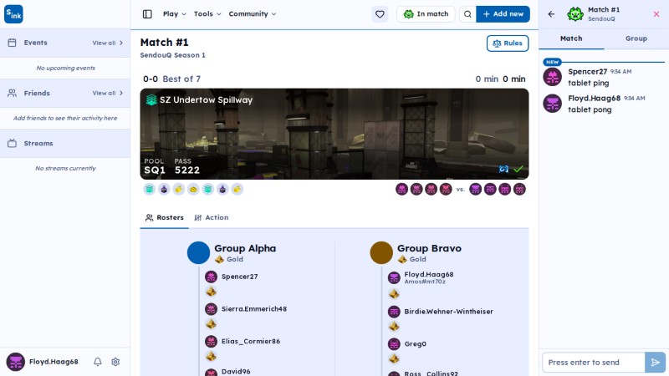The image size is (669, 376).
Task: Click the pool value SQ1
Action: tap(155, 170)
